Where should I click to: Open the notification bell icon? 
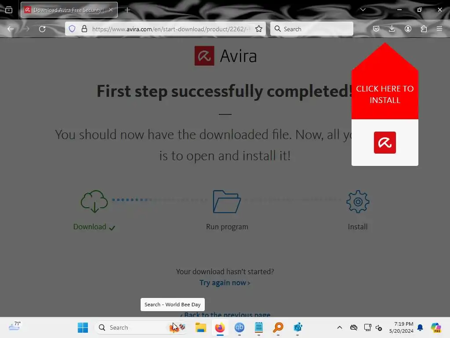[x=420, y=327]
